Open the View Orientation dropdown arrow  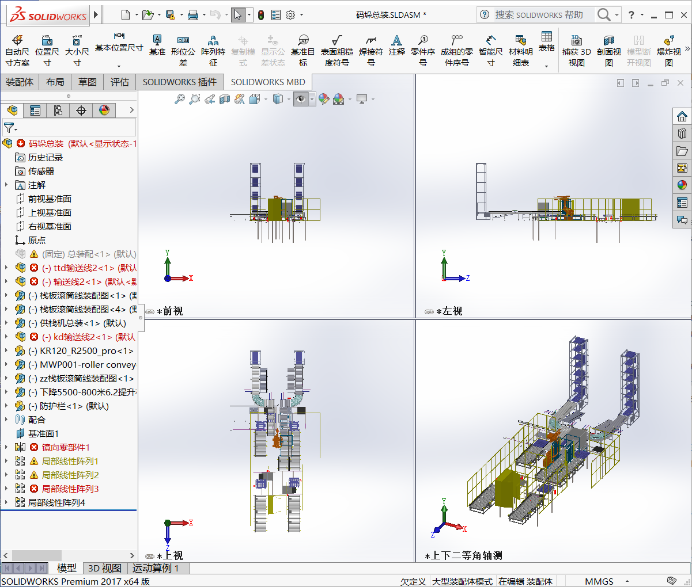click(x=266, y=99)
